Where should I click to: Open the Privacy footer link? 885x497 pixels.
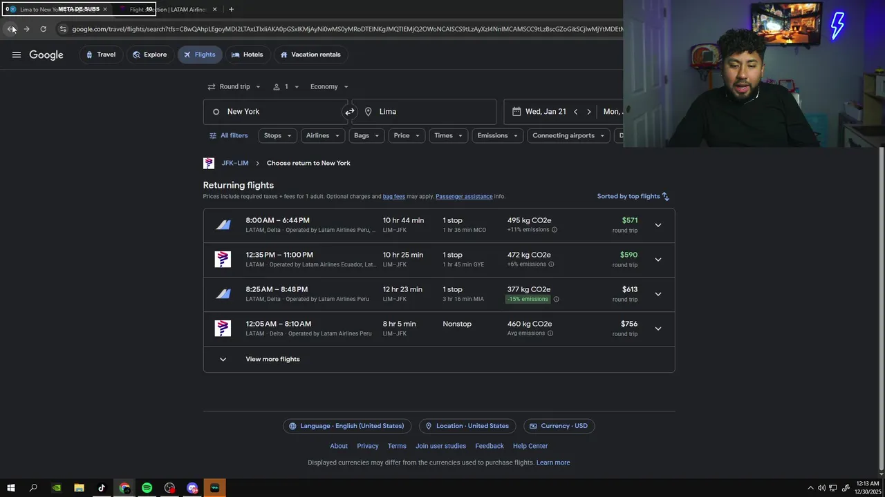point(368,446)
